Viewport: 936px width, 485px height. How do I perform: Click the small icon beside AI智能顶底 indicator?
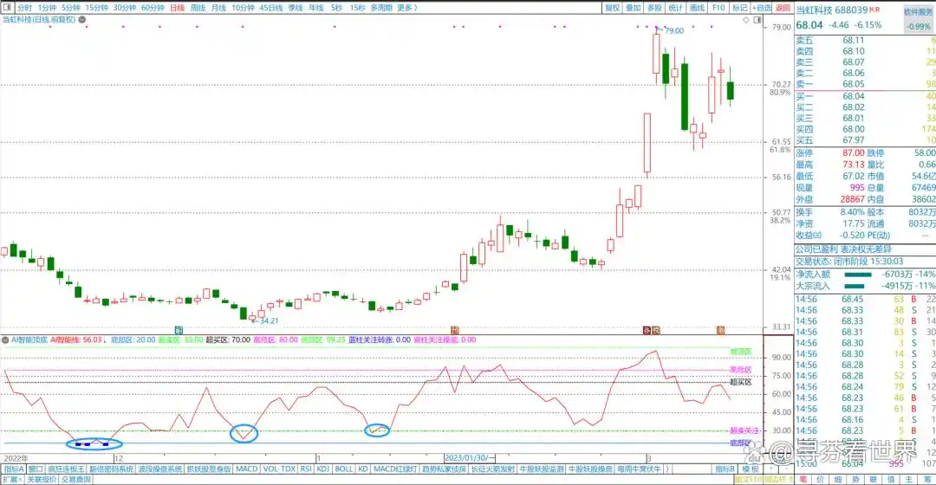tap(4, 340)
